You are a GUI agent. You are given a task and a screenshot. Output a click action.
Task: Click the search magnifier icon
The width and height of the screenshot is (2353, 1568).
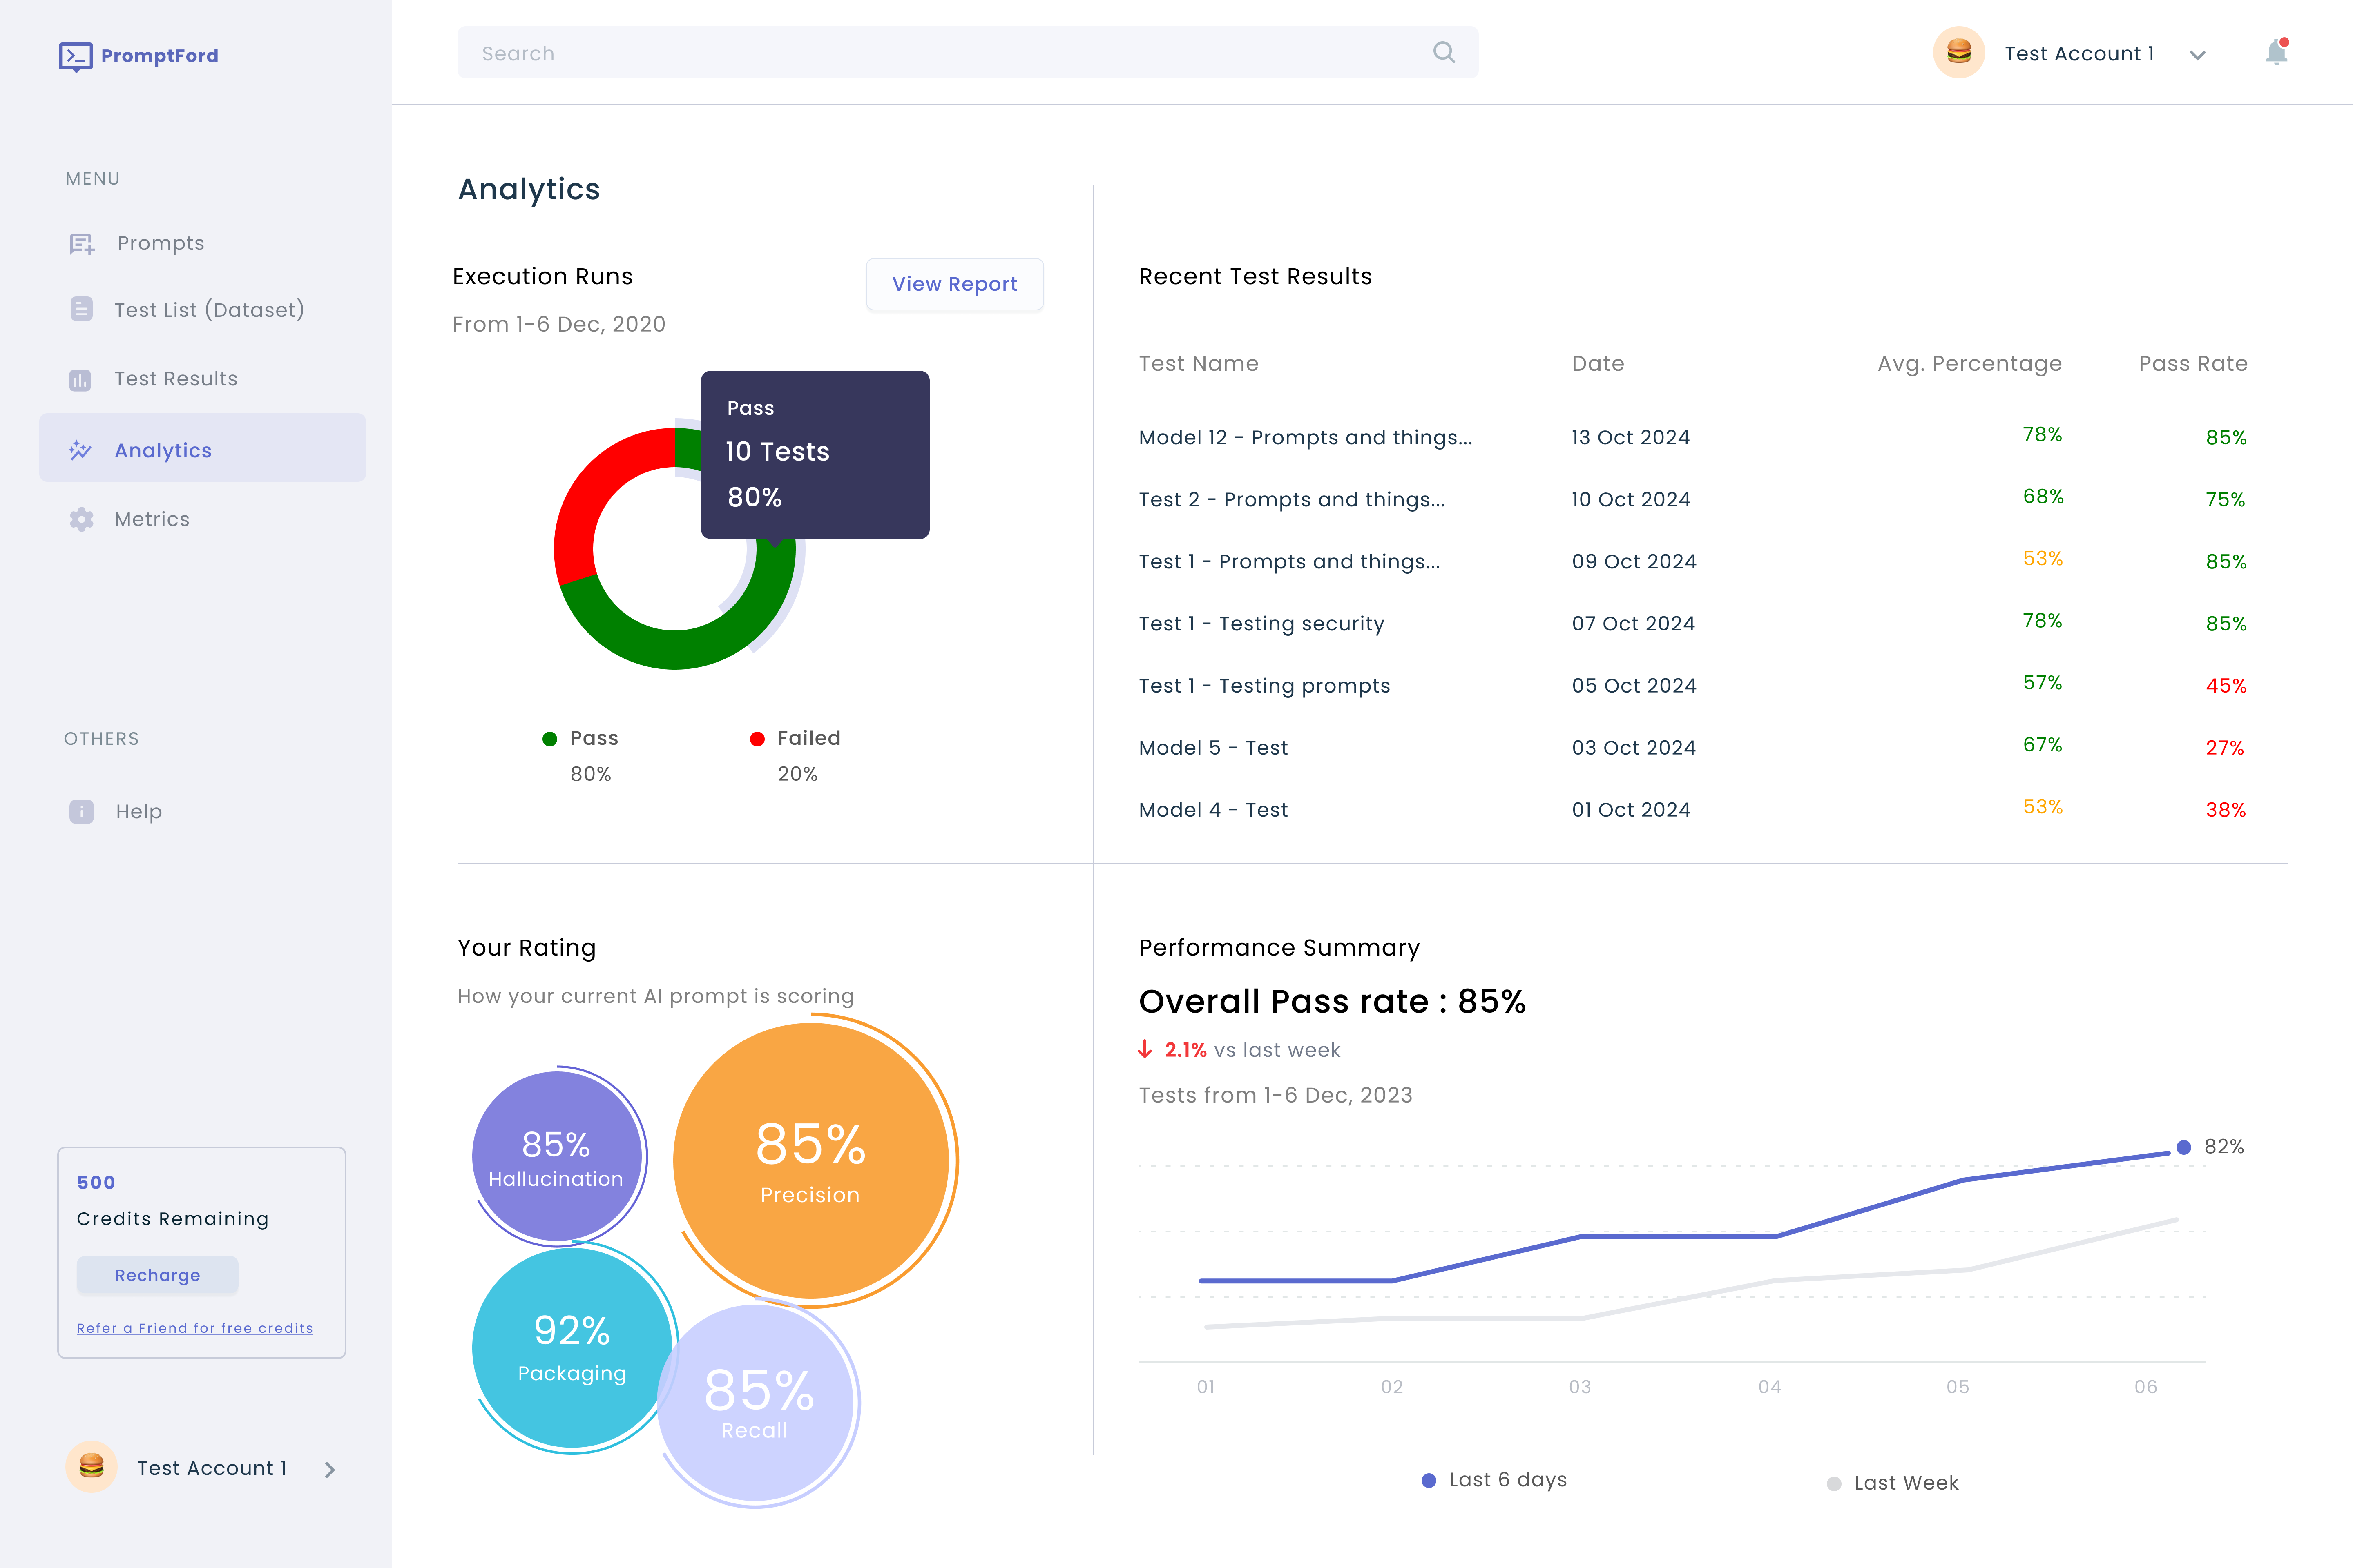1444,52
